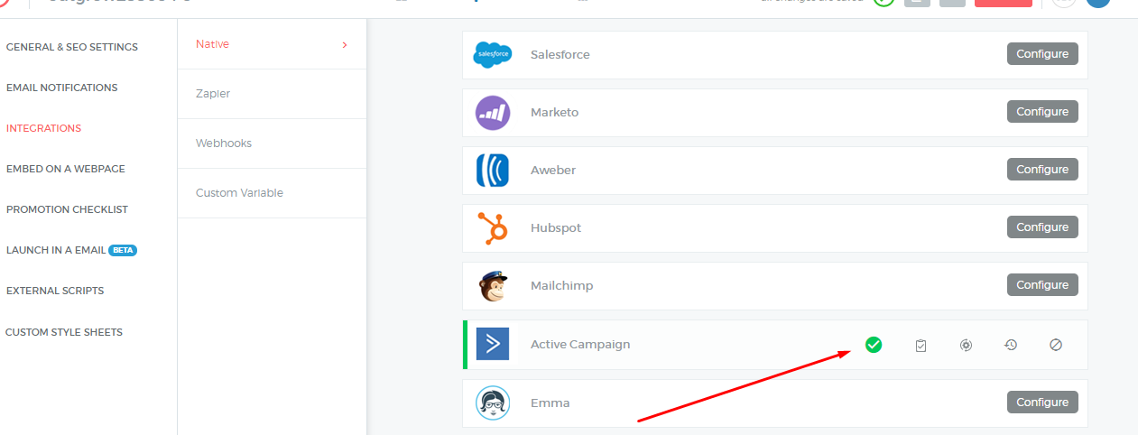Open the Webhooks tab
This screenshot has width=1138, height=435.
272,143
